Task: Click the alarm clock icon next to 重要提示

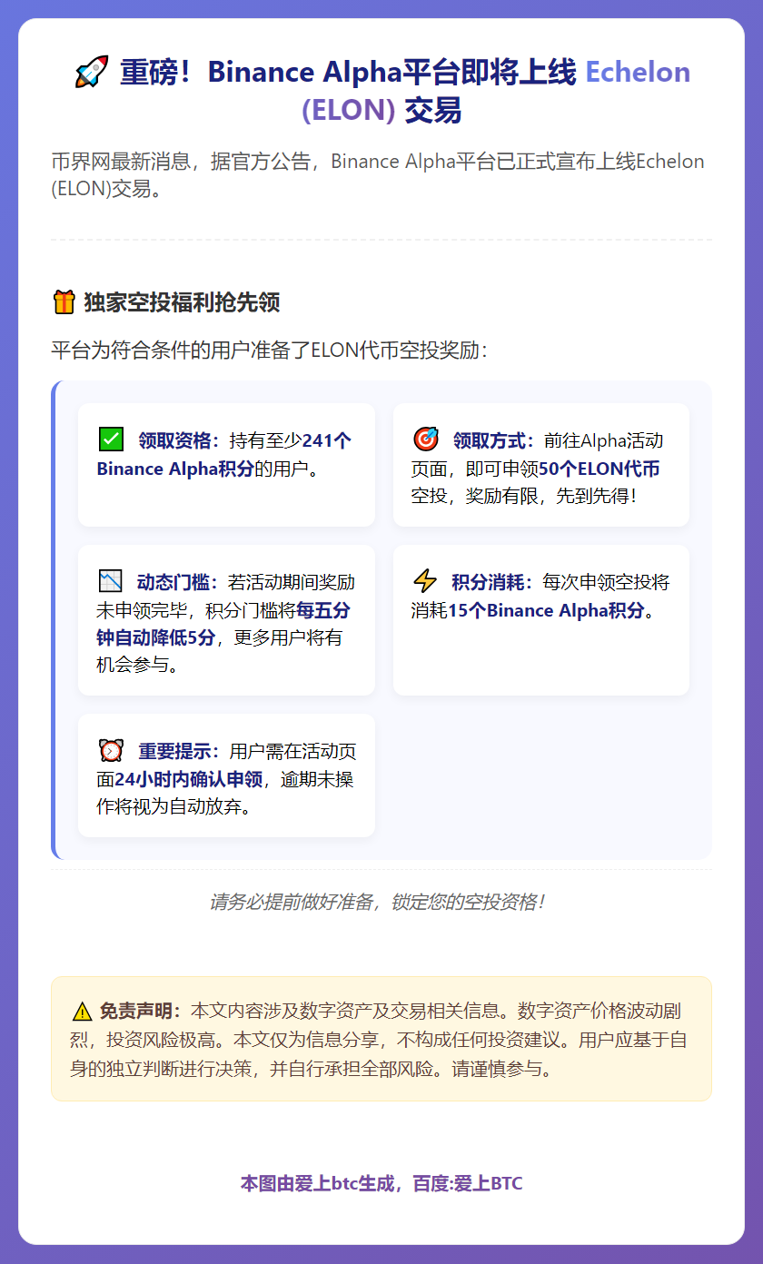Action: 111,750
